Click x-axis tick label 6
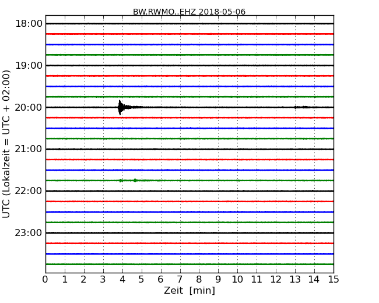This screenshot has width=379, height=303. coord(160,280)
